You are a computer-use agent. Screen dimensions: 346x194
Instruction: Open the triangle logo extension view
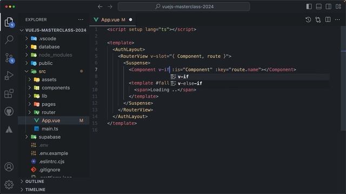[9, 129]
